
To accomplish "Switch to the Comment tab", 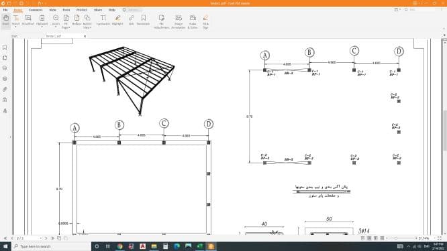I will 36,9.
